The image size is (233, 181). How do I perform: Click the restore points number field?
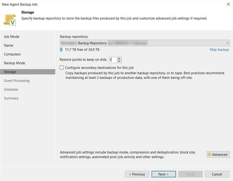113,60
